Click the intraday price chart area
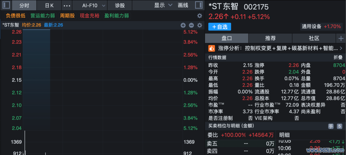Viewport: 346px width, 155px height. coord(103,79)
